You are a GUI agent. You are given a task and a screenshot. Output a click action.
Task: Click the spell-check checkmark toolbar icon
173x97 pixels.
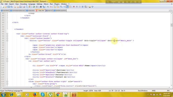[92, 7]
